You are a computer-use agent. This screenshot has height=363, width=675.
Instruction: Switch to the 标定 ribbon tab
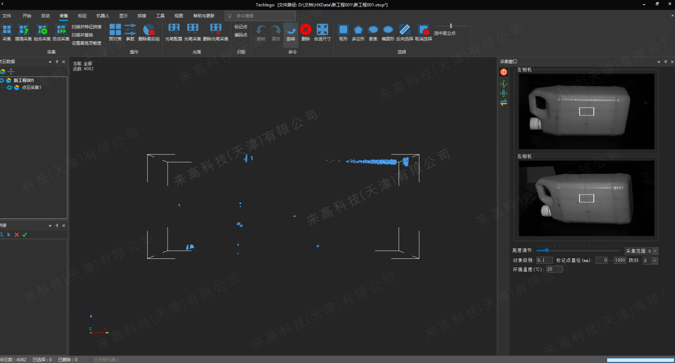(x=82, y=16)
